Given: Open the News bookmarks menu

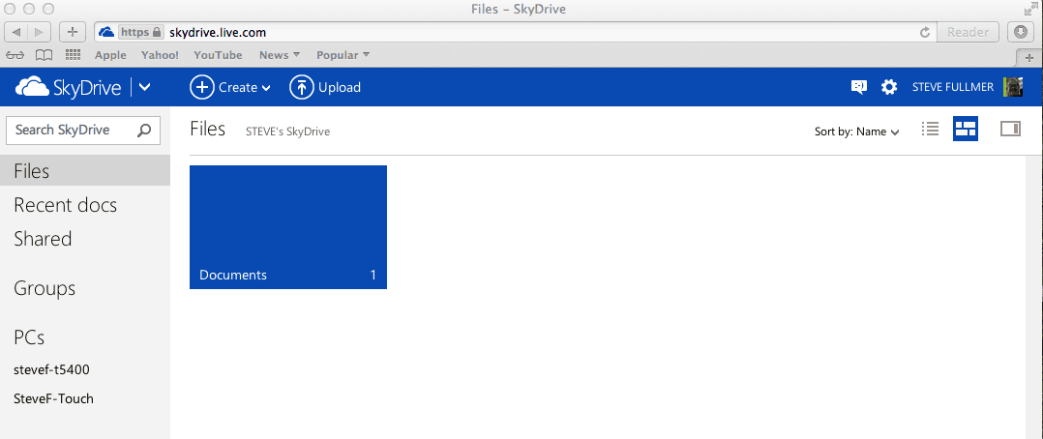Looking at the screenshot, I should [280, 55].
